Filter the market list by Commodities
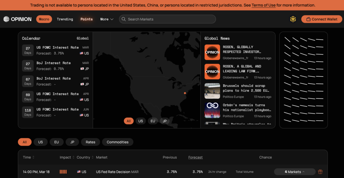Image resolution: width=344 pixels, height=178 pixels. click(x=118, y=142)
